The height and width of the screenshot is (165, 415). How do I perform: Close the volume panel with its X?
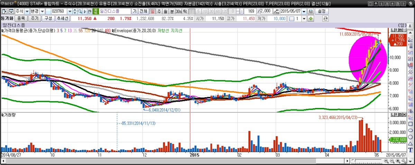point(404,114)
